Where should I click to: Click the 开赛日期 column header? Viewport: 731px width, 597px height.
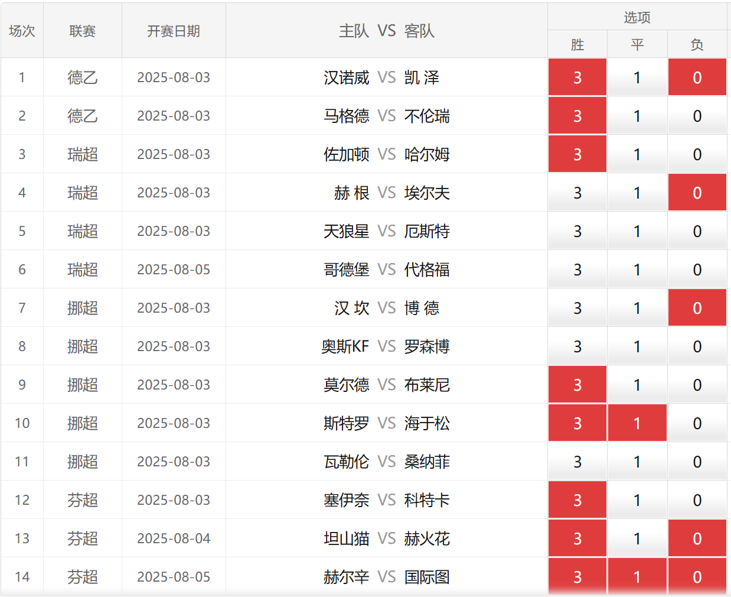174,31
